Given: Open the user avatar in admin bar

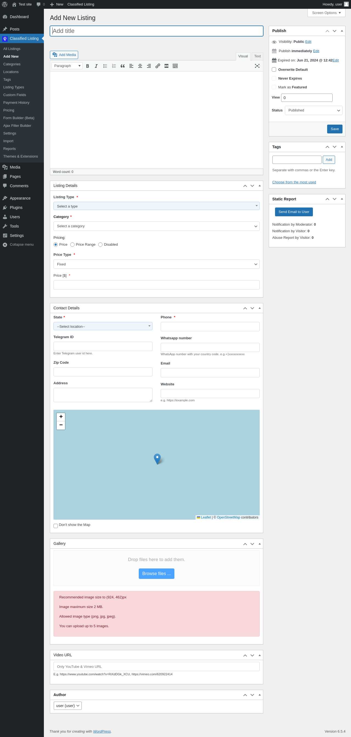Looking at the screenshot, I should coord(346,4).
